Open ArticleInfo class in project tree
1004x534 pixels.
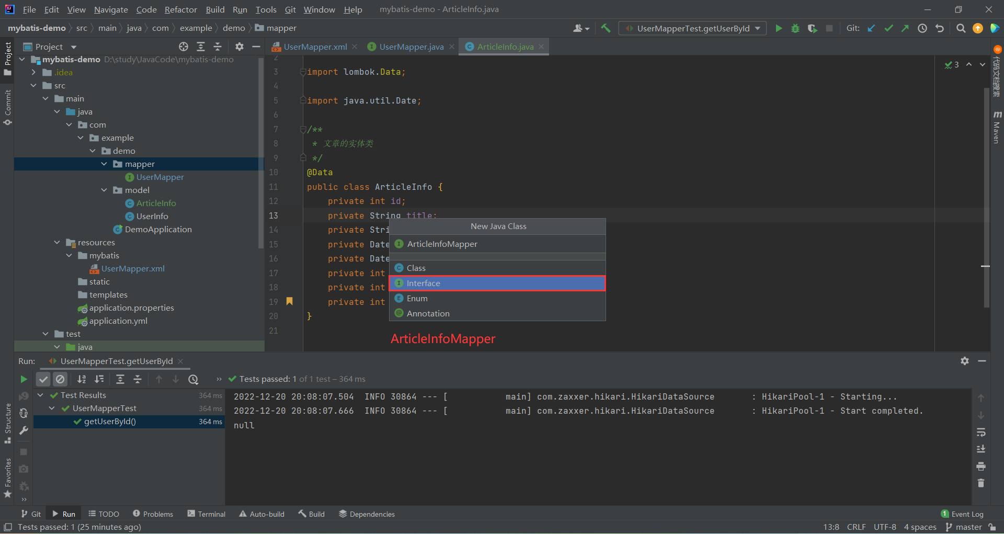pyautogui.click(x=156, y=203)
